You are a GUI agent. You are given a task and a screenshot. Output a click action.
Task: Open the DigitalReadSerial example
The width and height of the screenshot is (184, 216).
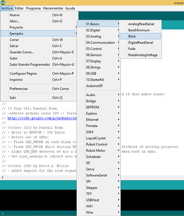pos(140,43)
